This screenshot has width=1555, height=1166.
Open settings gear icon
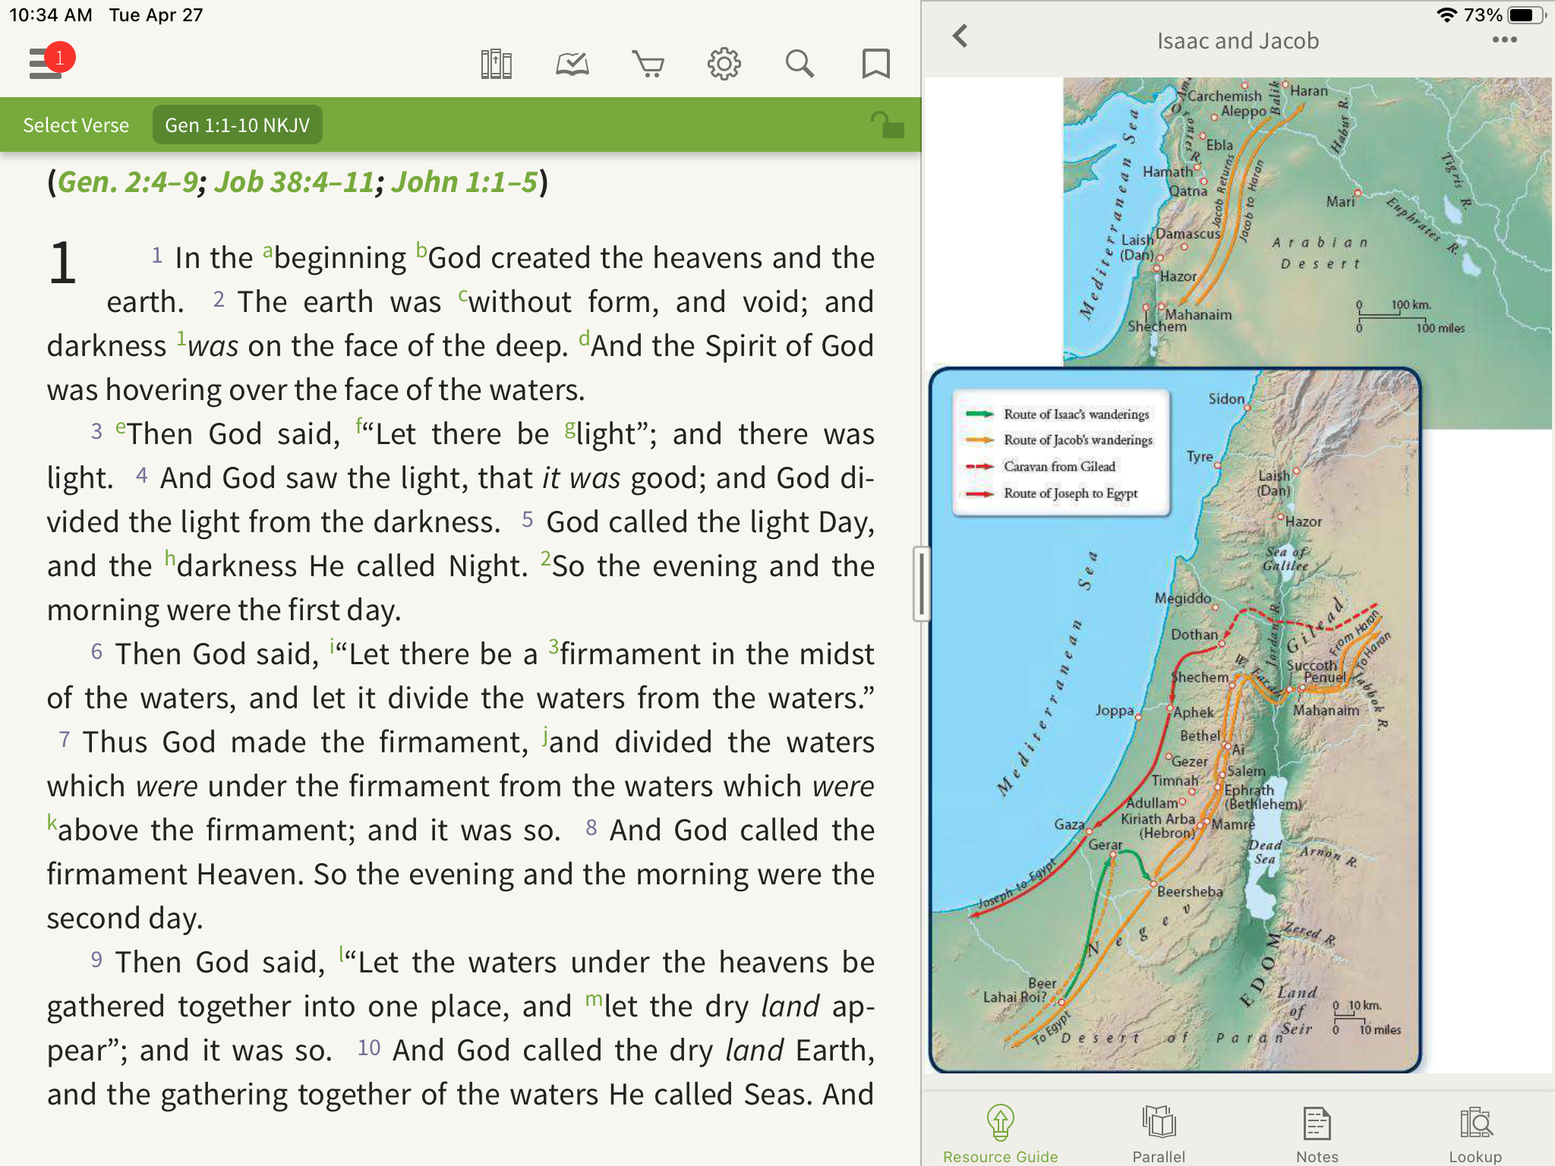724,65
